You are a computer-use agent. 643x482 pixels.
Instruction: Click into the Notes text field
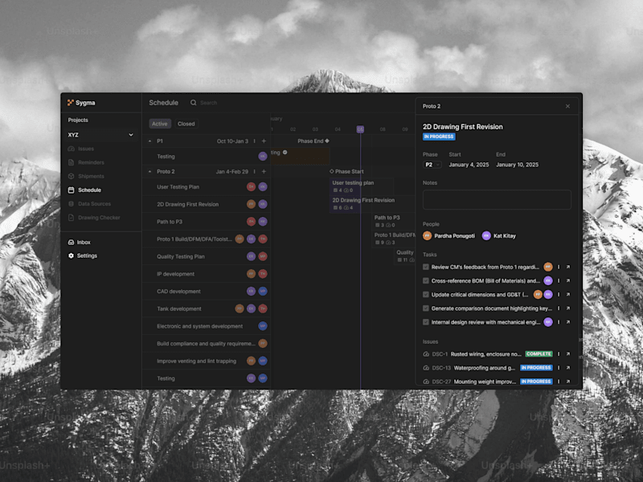(x=497, y=199)
